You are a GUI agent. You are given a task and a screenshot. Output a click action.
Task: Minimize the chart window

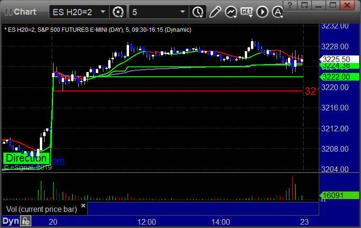pos(318,5)
